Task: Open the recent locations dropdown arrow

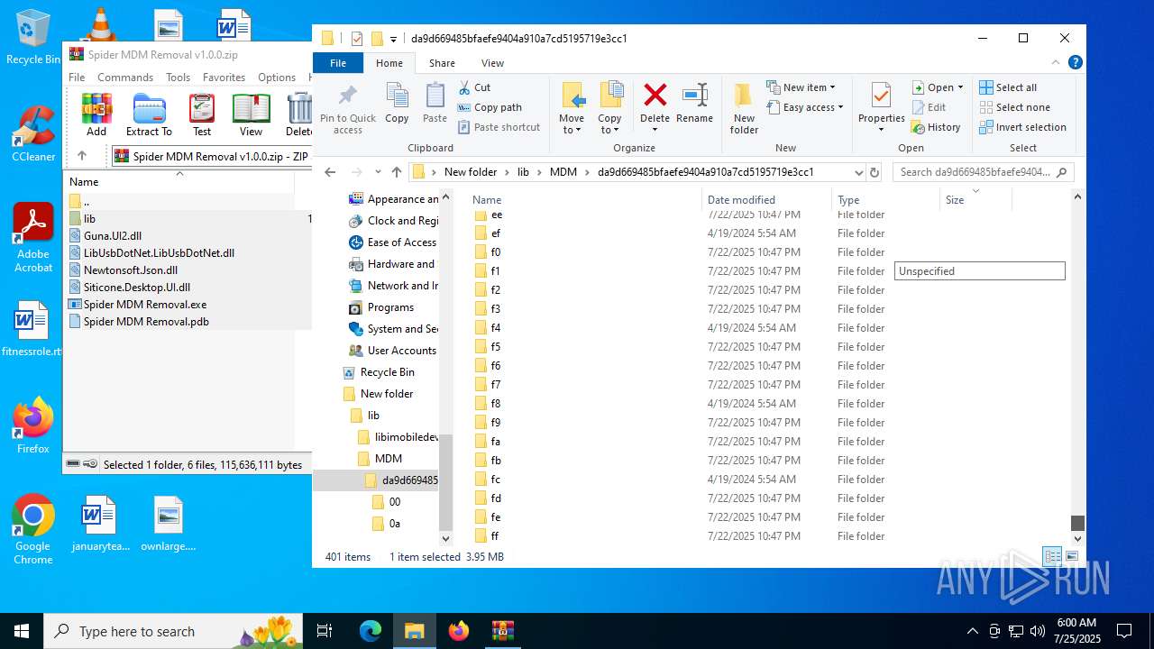Action: pos(376,172)
